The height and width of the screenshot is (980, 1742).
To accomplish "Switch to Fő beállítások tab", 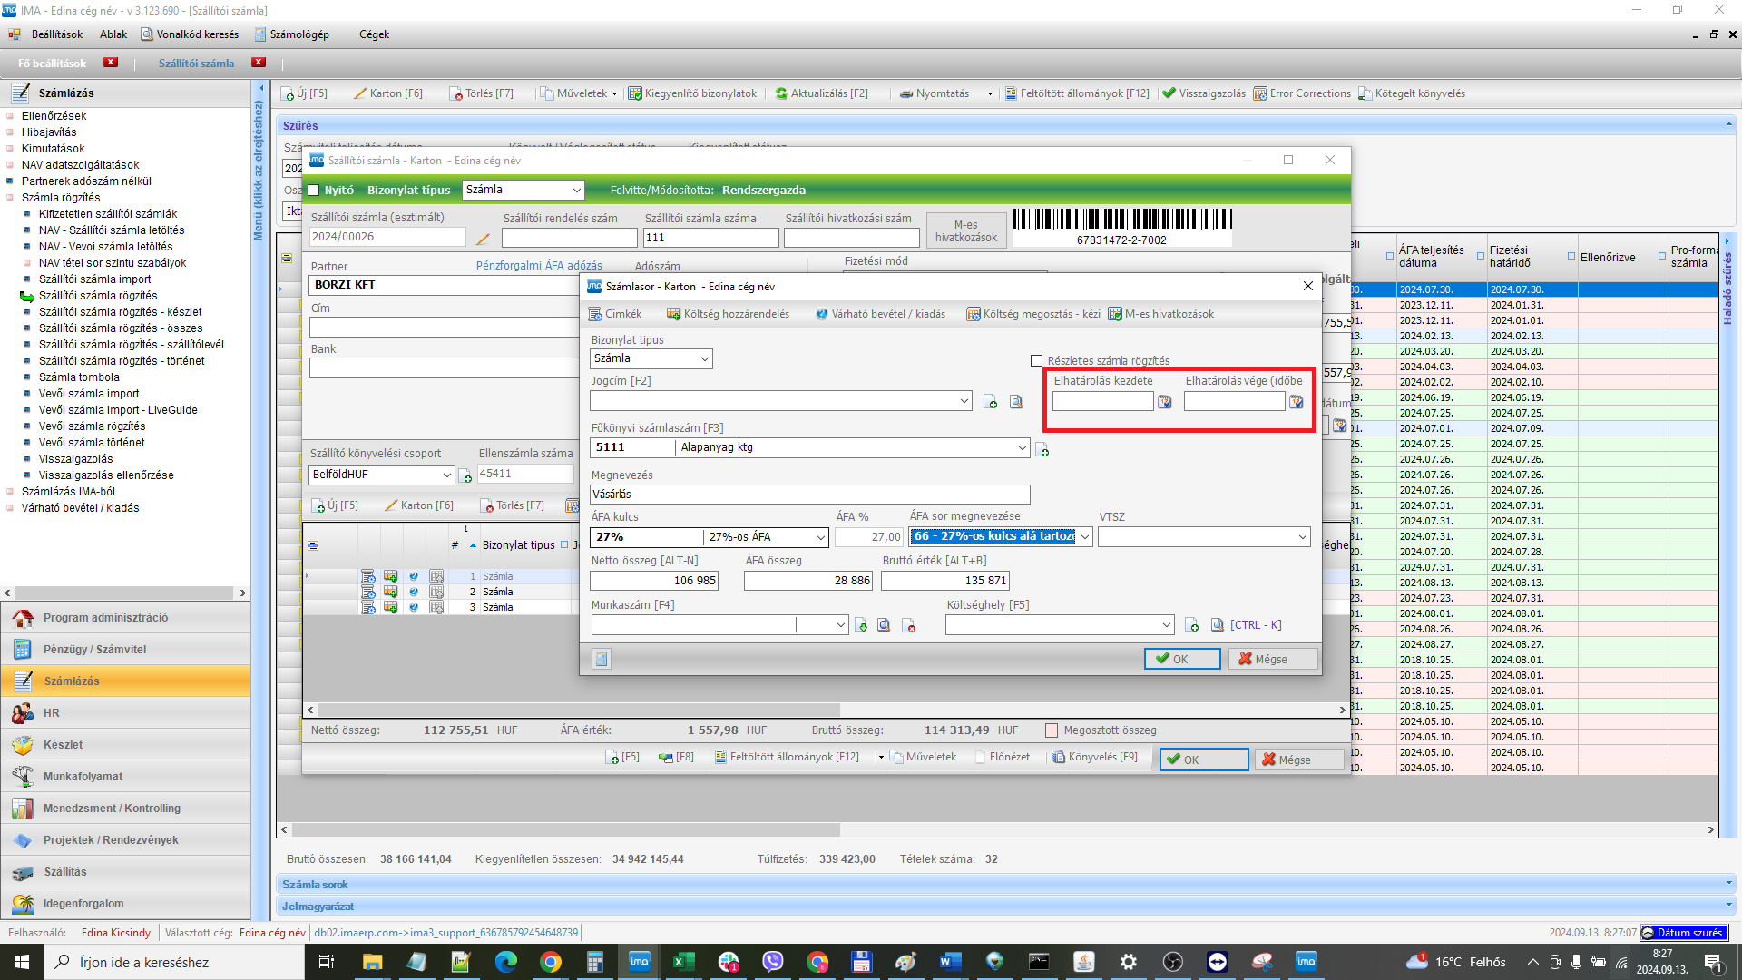I will point(52,64).
